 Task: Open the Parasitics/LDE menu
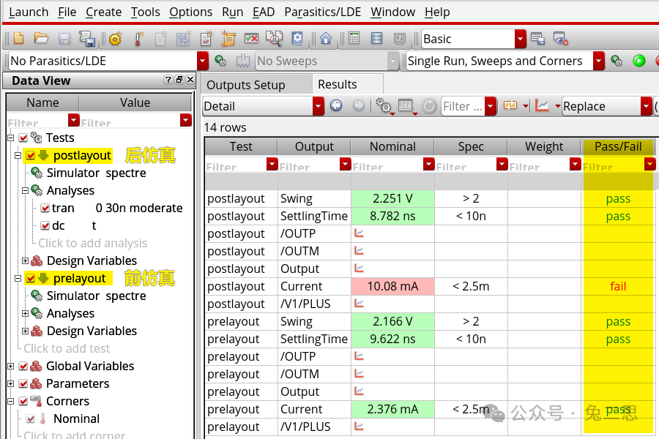(x=324, y=12)
